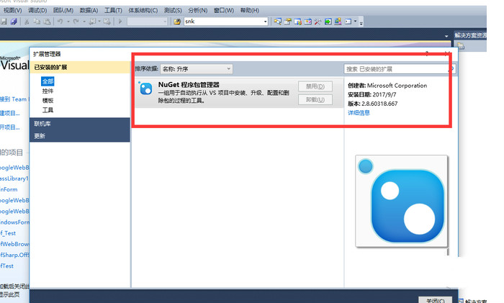Click the Navigate Backward toolbar icon
Image resolution: width=504 pixels, height=303 pixels.
[x=93, y=22]
